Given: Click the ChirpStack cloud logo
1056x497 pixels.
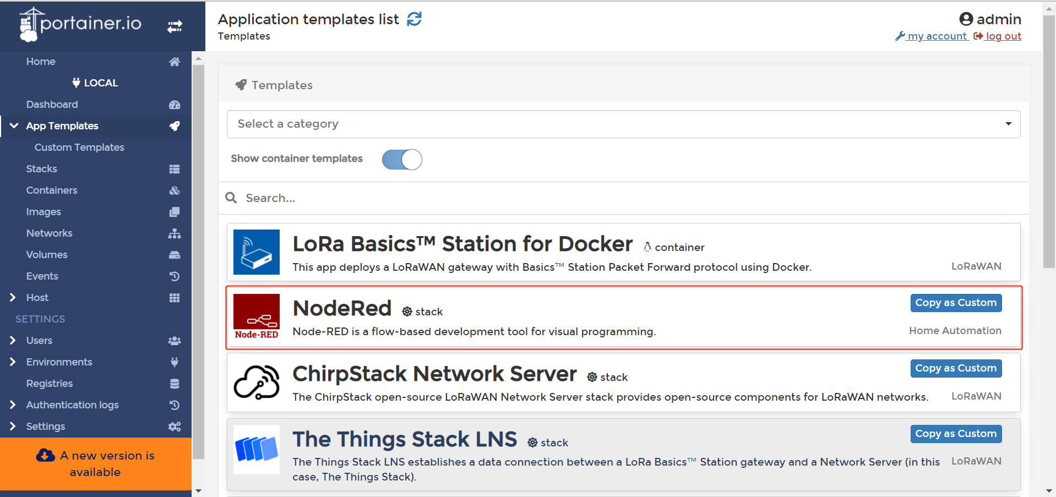Looking at the screenshot, I should (x=257, y=382).
